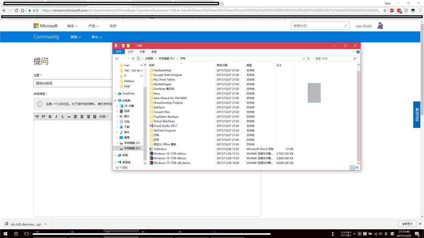Image resolution: width=424 pixels, height=238 pixels.
Task: Click the search magnifier in community search box
Action: pyautogui.click(x=345, y=26)
